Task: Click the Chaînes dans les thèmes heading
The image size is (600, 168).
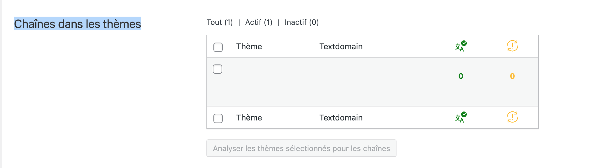Action: pos(78,24)
